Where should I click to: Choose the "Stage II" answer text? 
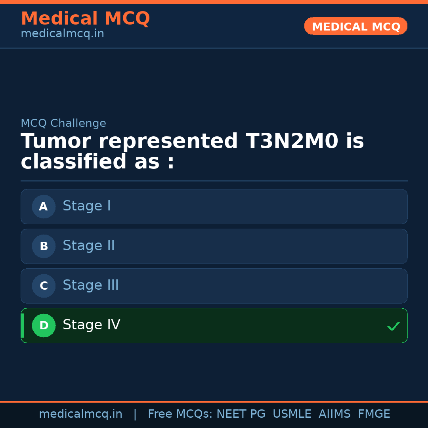coord(89,246)
